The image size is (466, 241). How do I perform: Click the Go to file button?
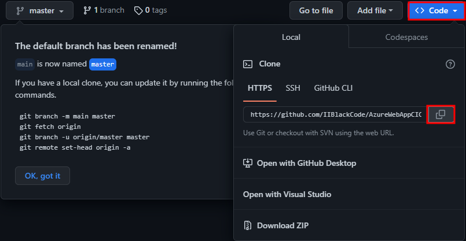pyautogui.click(x=316, y=10)
